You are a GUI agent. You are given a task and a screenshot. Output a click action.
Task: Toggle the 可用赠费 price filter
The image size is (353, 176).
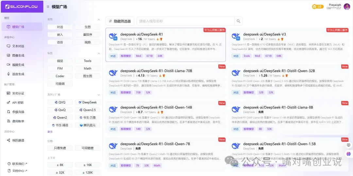pos(88,148)
